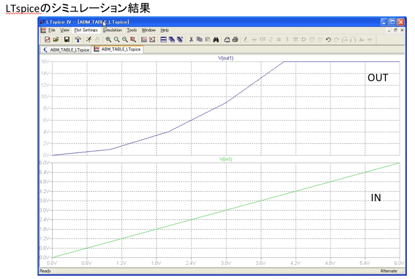Viewport: 415px width, 279px height.
Task: Open the Help menu
Action: [164, 30]
